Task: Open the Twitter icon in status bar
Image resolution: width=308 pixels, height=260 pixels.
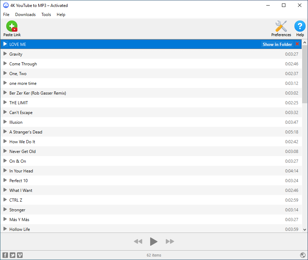Action: 13,255
